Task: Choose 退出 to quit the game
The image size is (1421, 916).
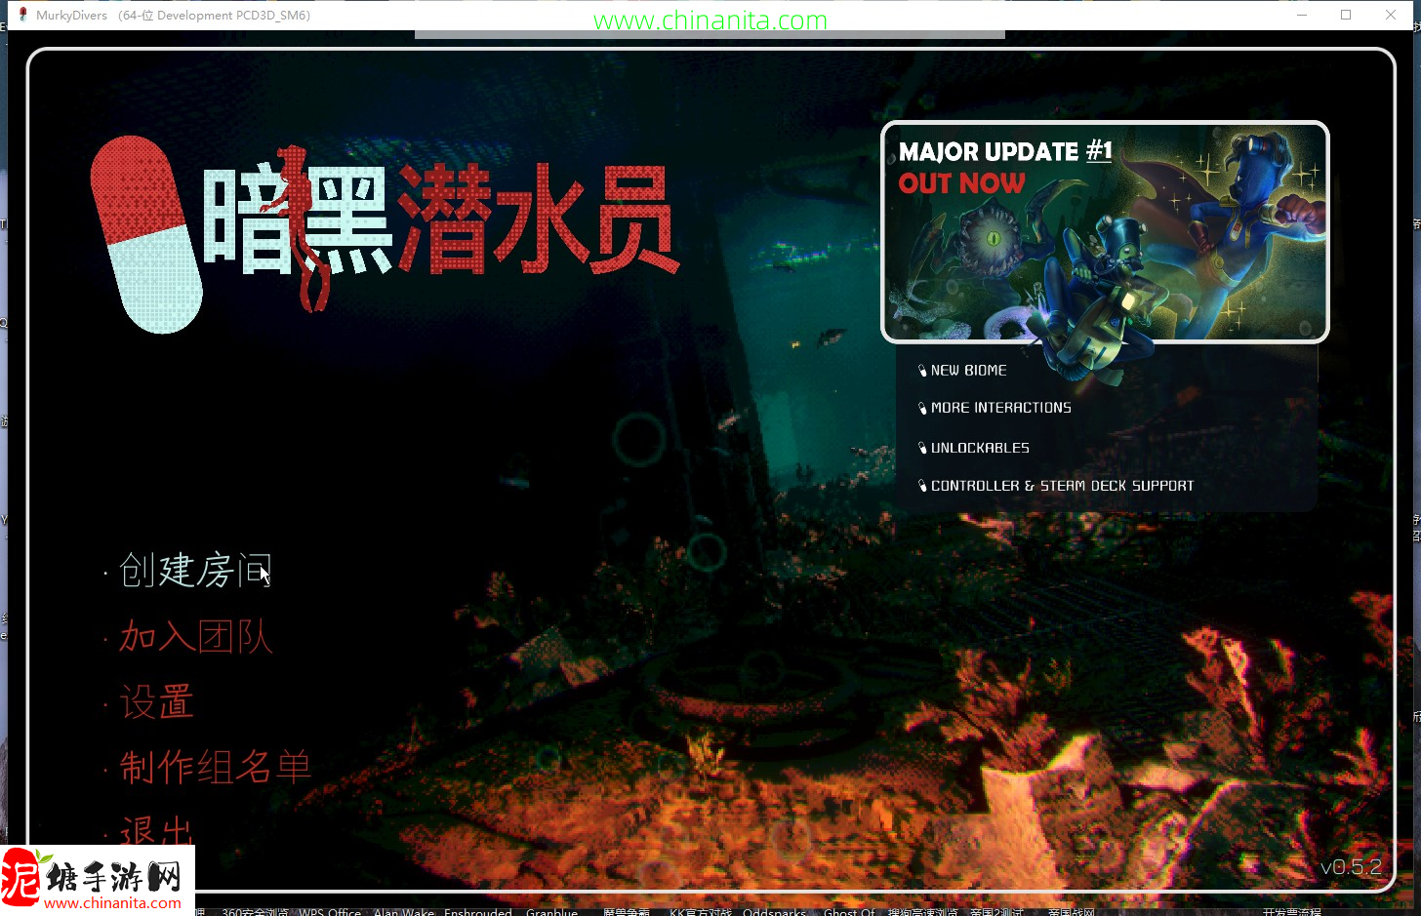Action: [156, 830]
